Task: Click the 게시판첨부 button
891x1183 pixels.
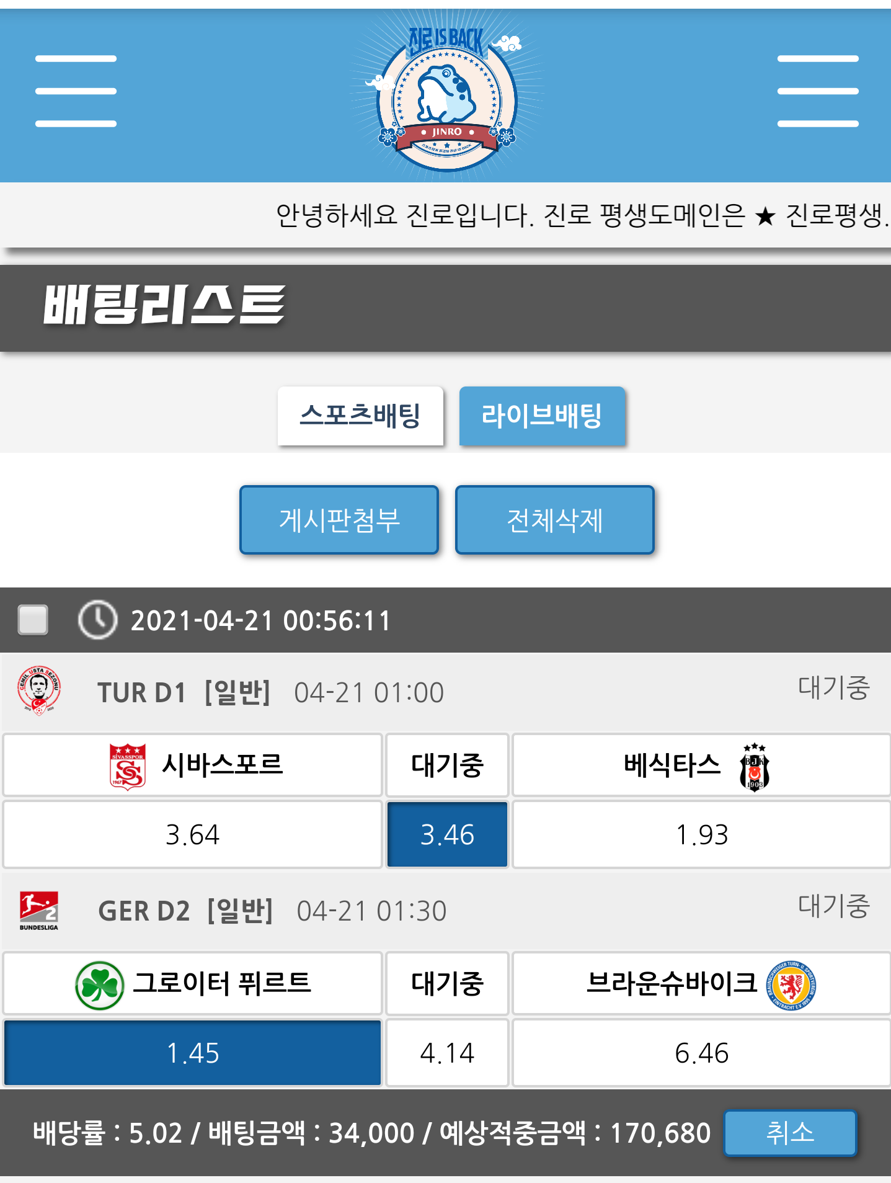Action: click(339, 520)
